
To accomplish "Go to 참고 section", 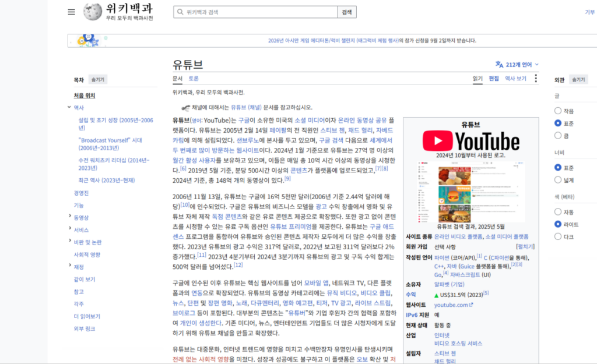I will (79, 292).
